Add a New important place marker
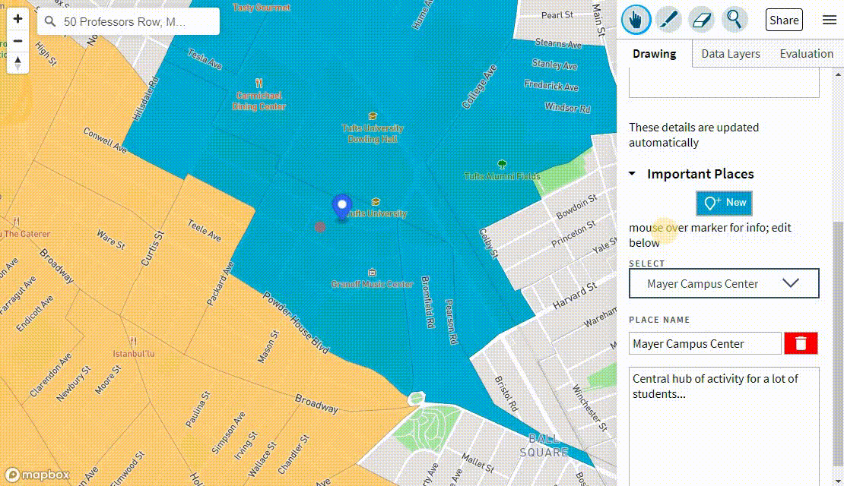The image size is (844, 486). click(x=723, y=203)
